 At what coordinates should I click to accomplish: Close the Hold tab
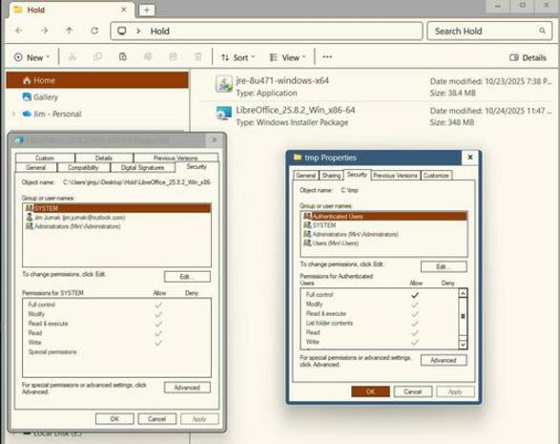tap(124, 10)
